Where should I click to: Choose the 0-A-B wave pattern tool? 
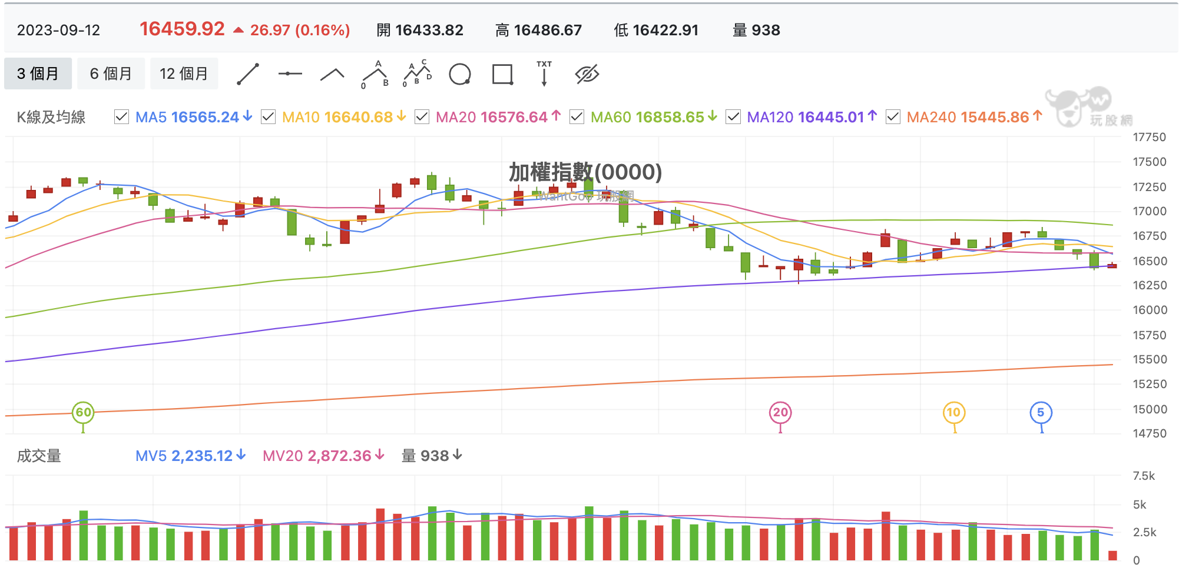click(x=373, y=73)
